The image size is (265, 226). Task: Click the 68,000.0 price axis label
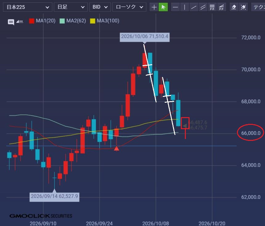[x=251, y=101]
